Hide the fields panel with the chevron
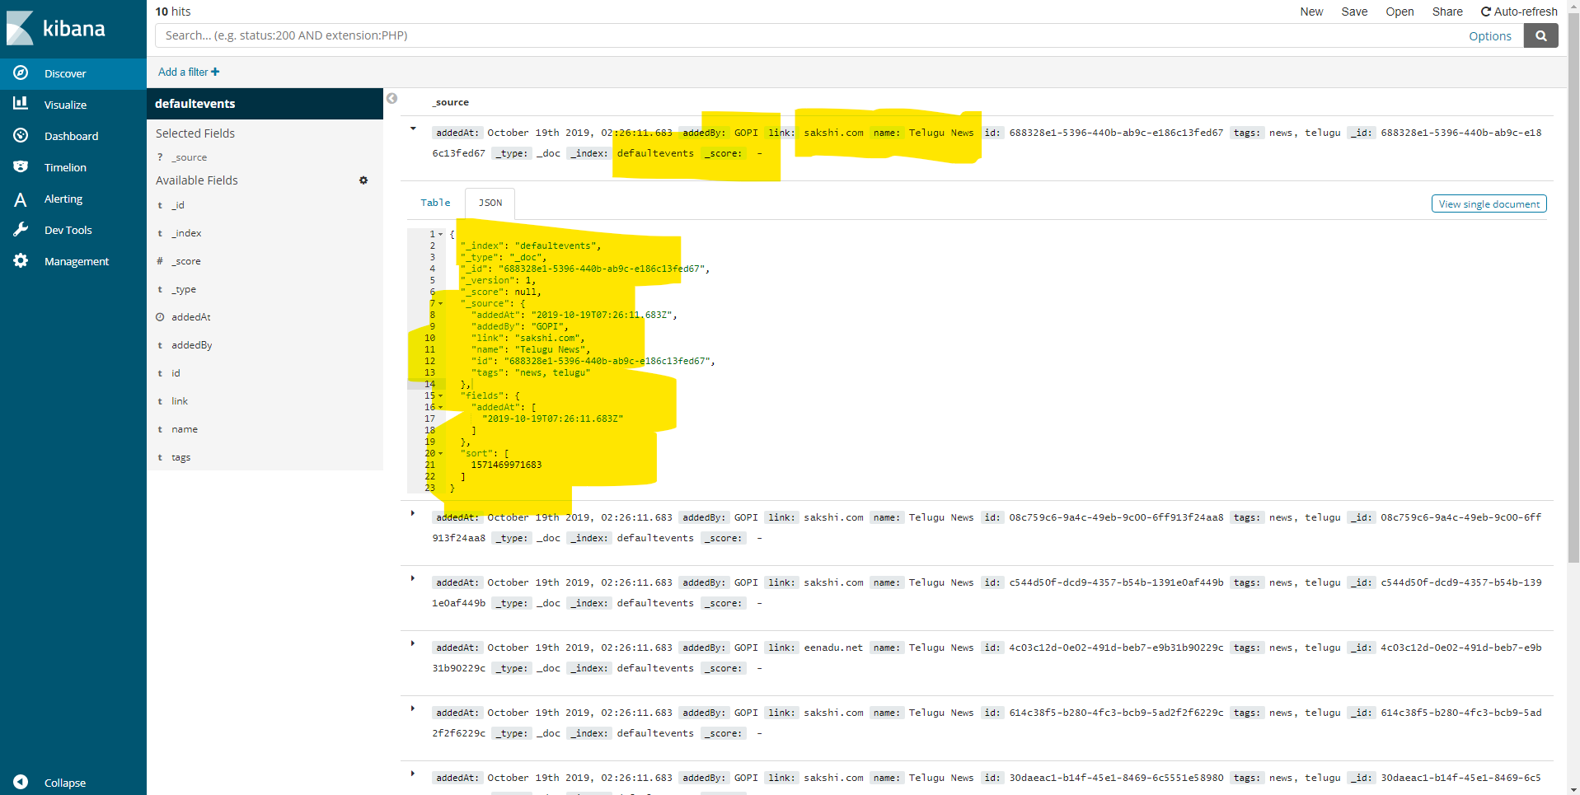The height and width of the screenshot is (795, 1580). tap(391, 98)
